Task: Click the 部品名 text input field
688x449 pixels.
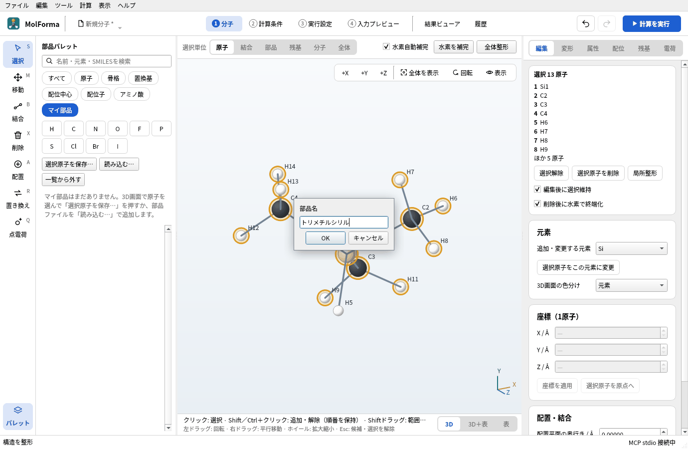Action: click(x=344, y=222)
